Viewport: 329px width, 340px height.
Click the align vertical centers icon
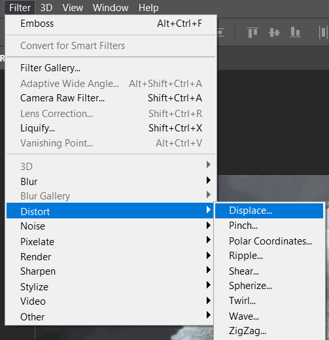274,33
